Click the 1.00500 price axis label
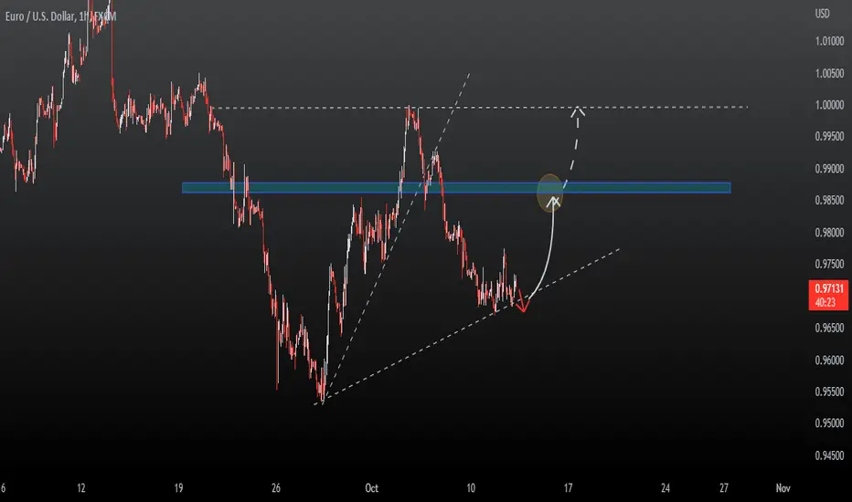Image resolution: width=852 pixels, height=502 pixels. click(829, 73)
